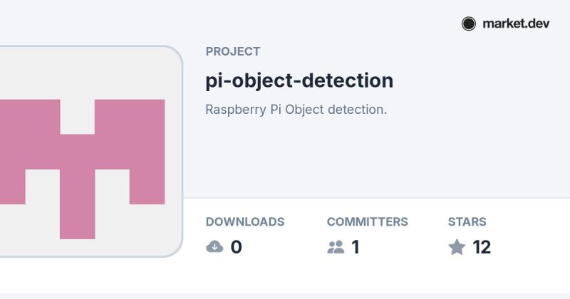This screenshot has width=570, height=299.
Task: Click the market.dev circle logo icon
Action: tap(468, 23)
